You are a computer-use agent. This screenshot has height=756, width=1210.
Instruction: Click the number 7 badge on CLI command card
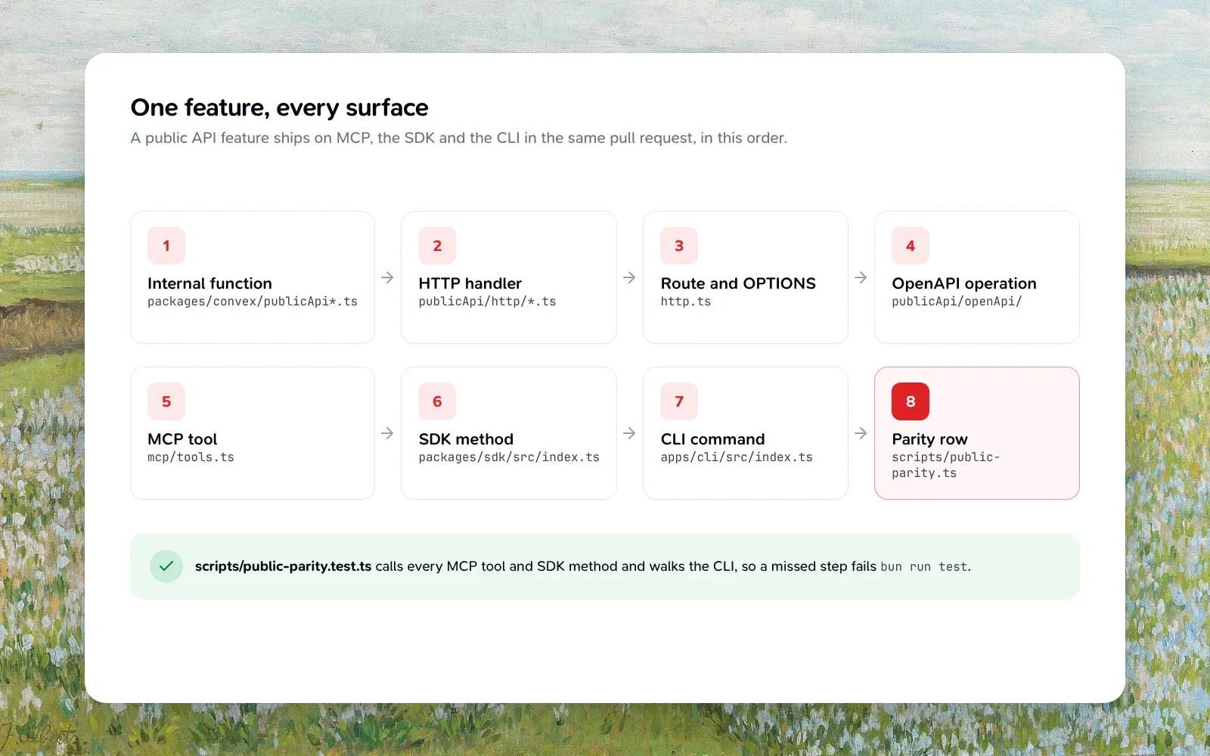click(x=679, y=401)
